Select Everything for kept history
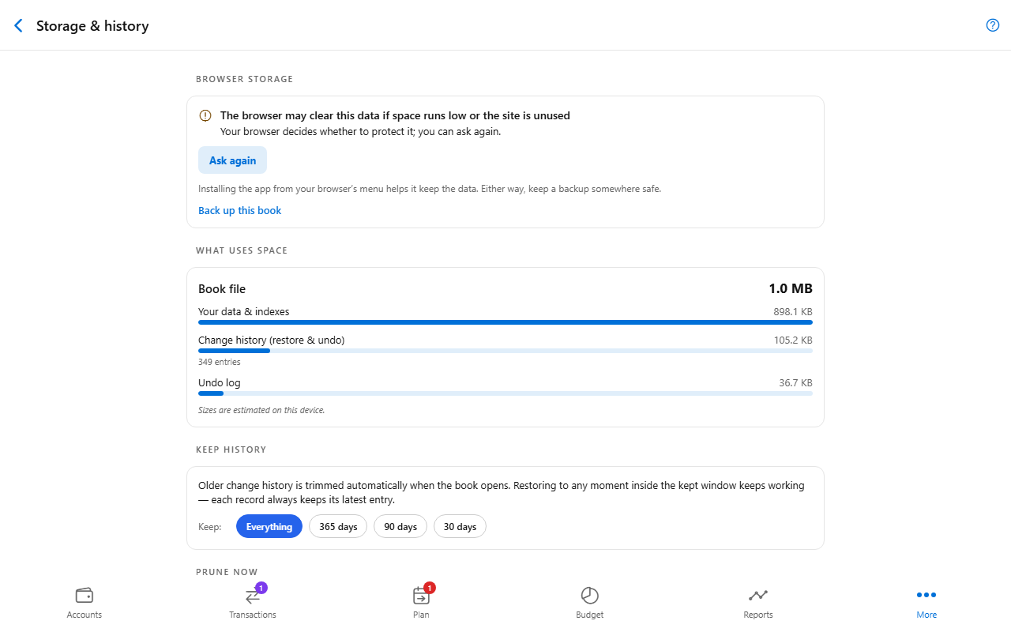The image size is (1011, 632). click(269, 526)
